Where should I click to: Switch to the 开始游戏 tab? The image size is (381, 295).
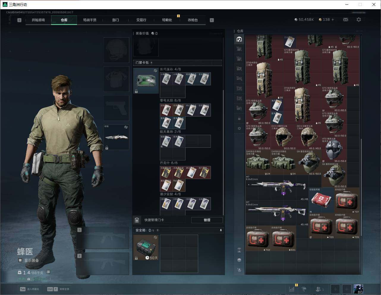(38, 20)
